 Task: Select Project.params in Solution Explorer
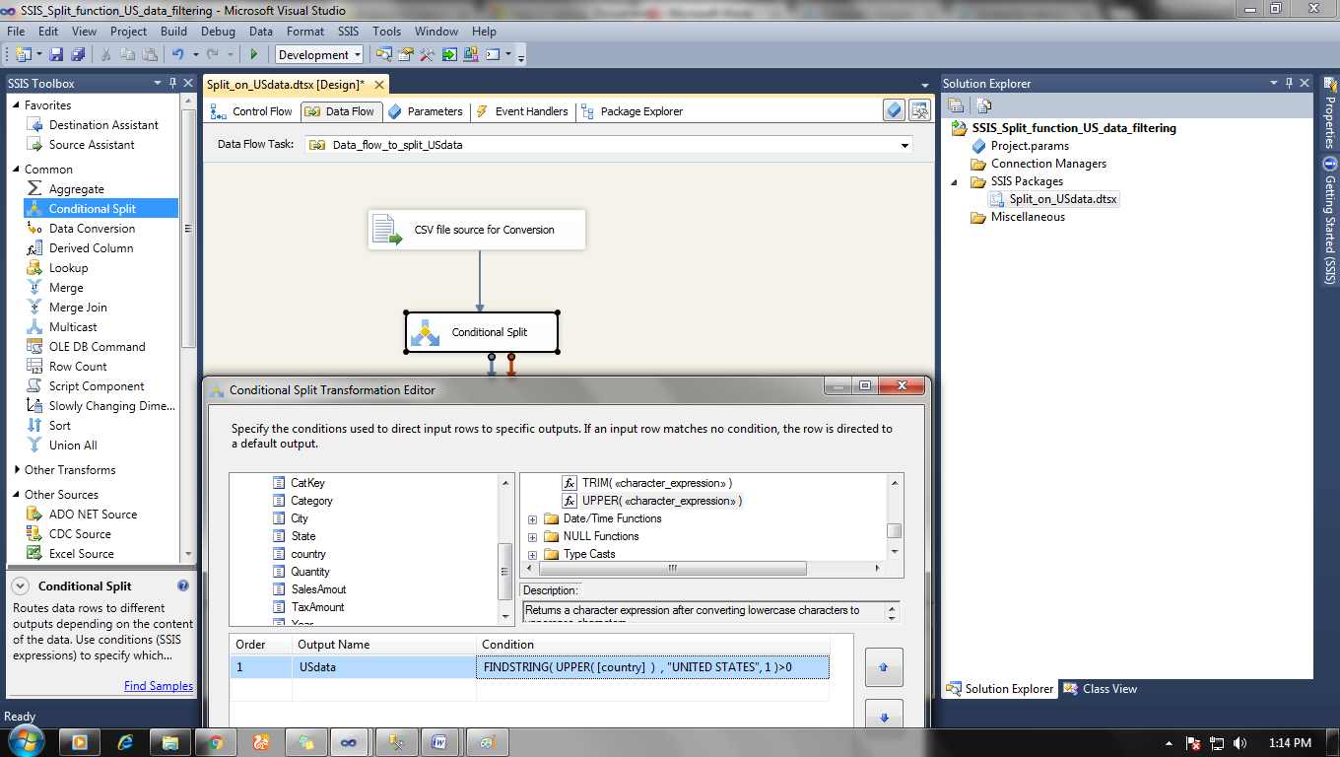1030,145
